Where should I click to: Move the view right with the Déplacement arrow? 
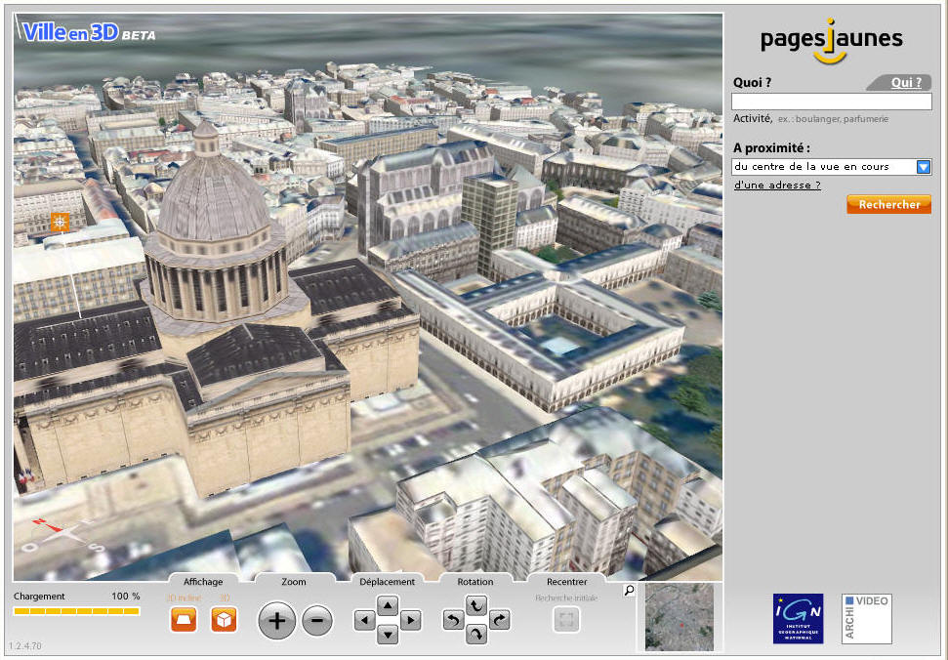(x=410, y=620)
